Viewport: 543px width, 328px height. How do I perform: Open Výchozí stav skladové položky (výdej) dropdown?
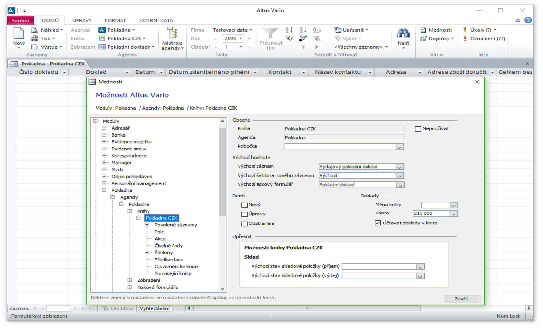click(420, 276)
